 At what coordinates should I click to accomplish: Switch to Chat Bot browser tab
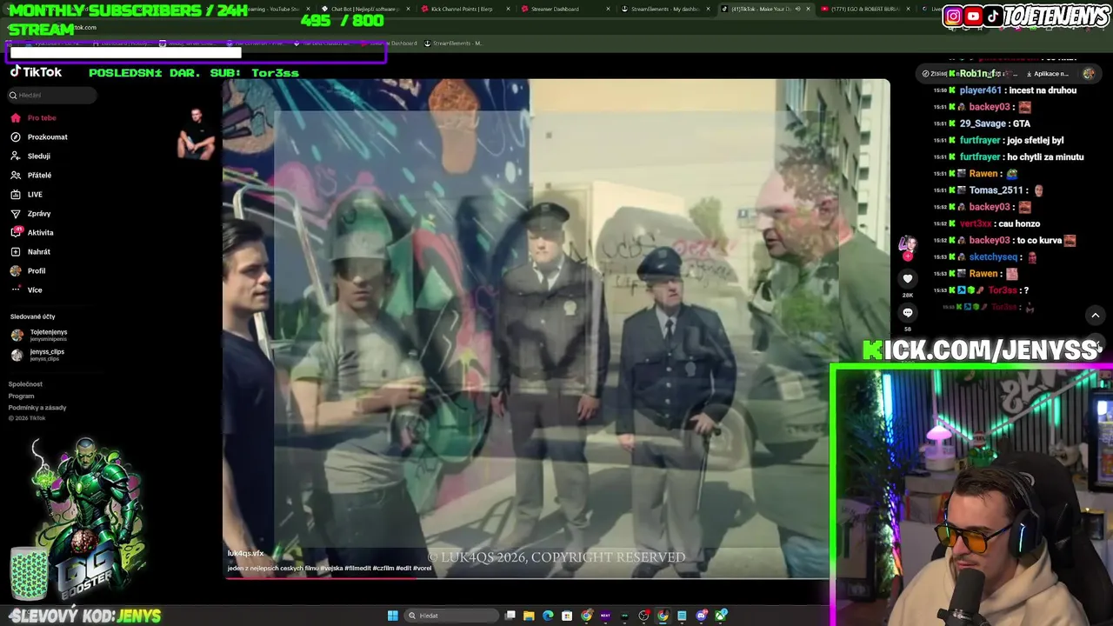pos(362,9)
